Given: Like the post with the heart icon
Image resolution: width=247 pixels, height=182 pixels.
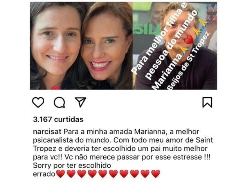Looking at the screenshot, I should [38, 102].
